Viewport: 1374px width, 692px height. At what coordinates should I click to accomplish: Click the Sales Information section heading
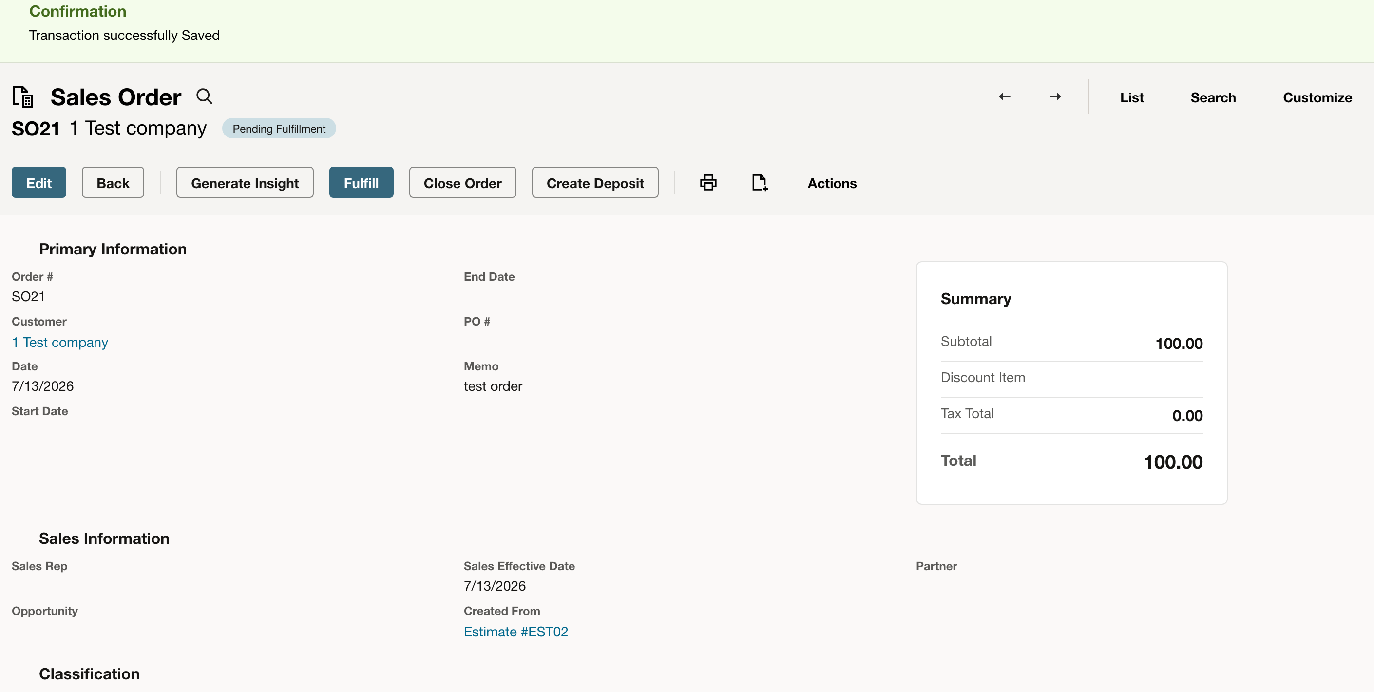[104, 538]
